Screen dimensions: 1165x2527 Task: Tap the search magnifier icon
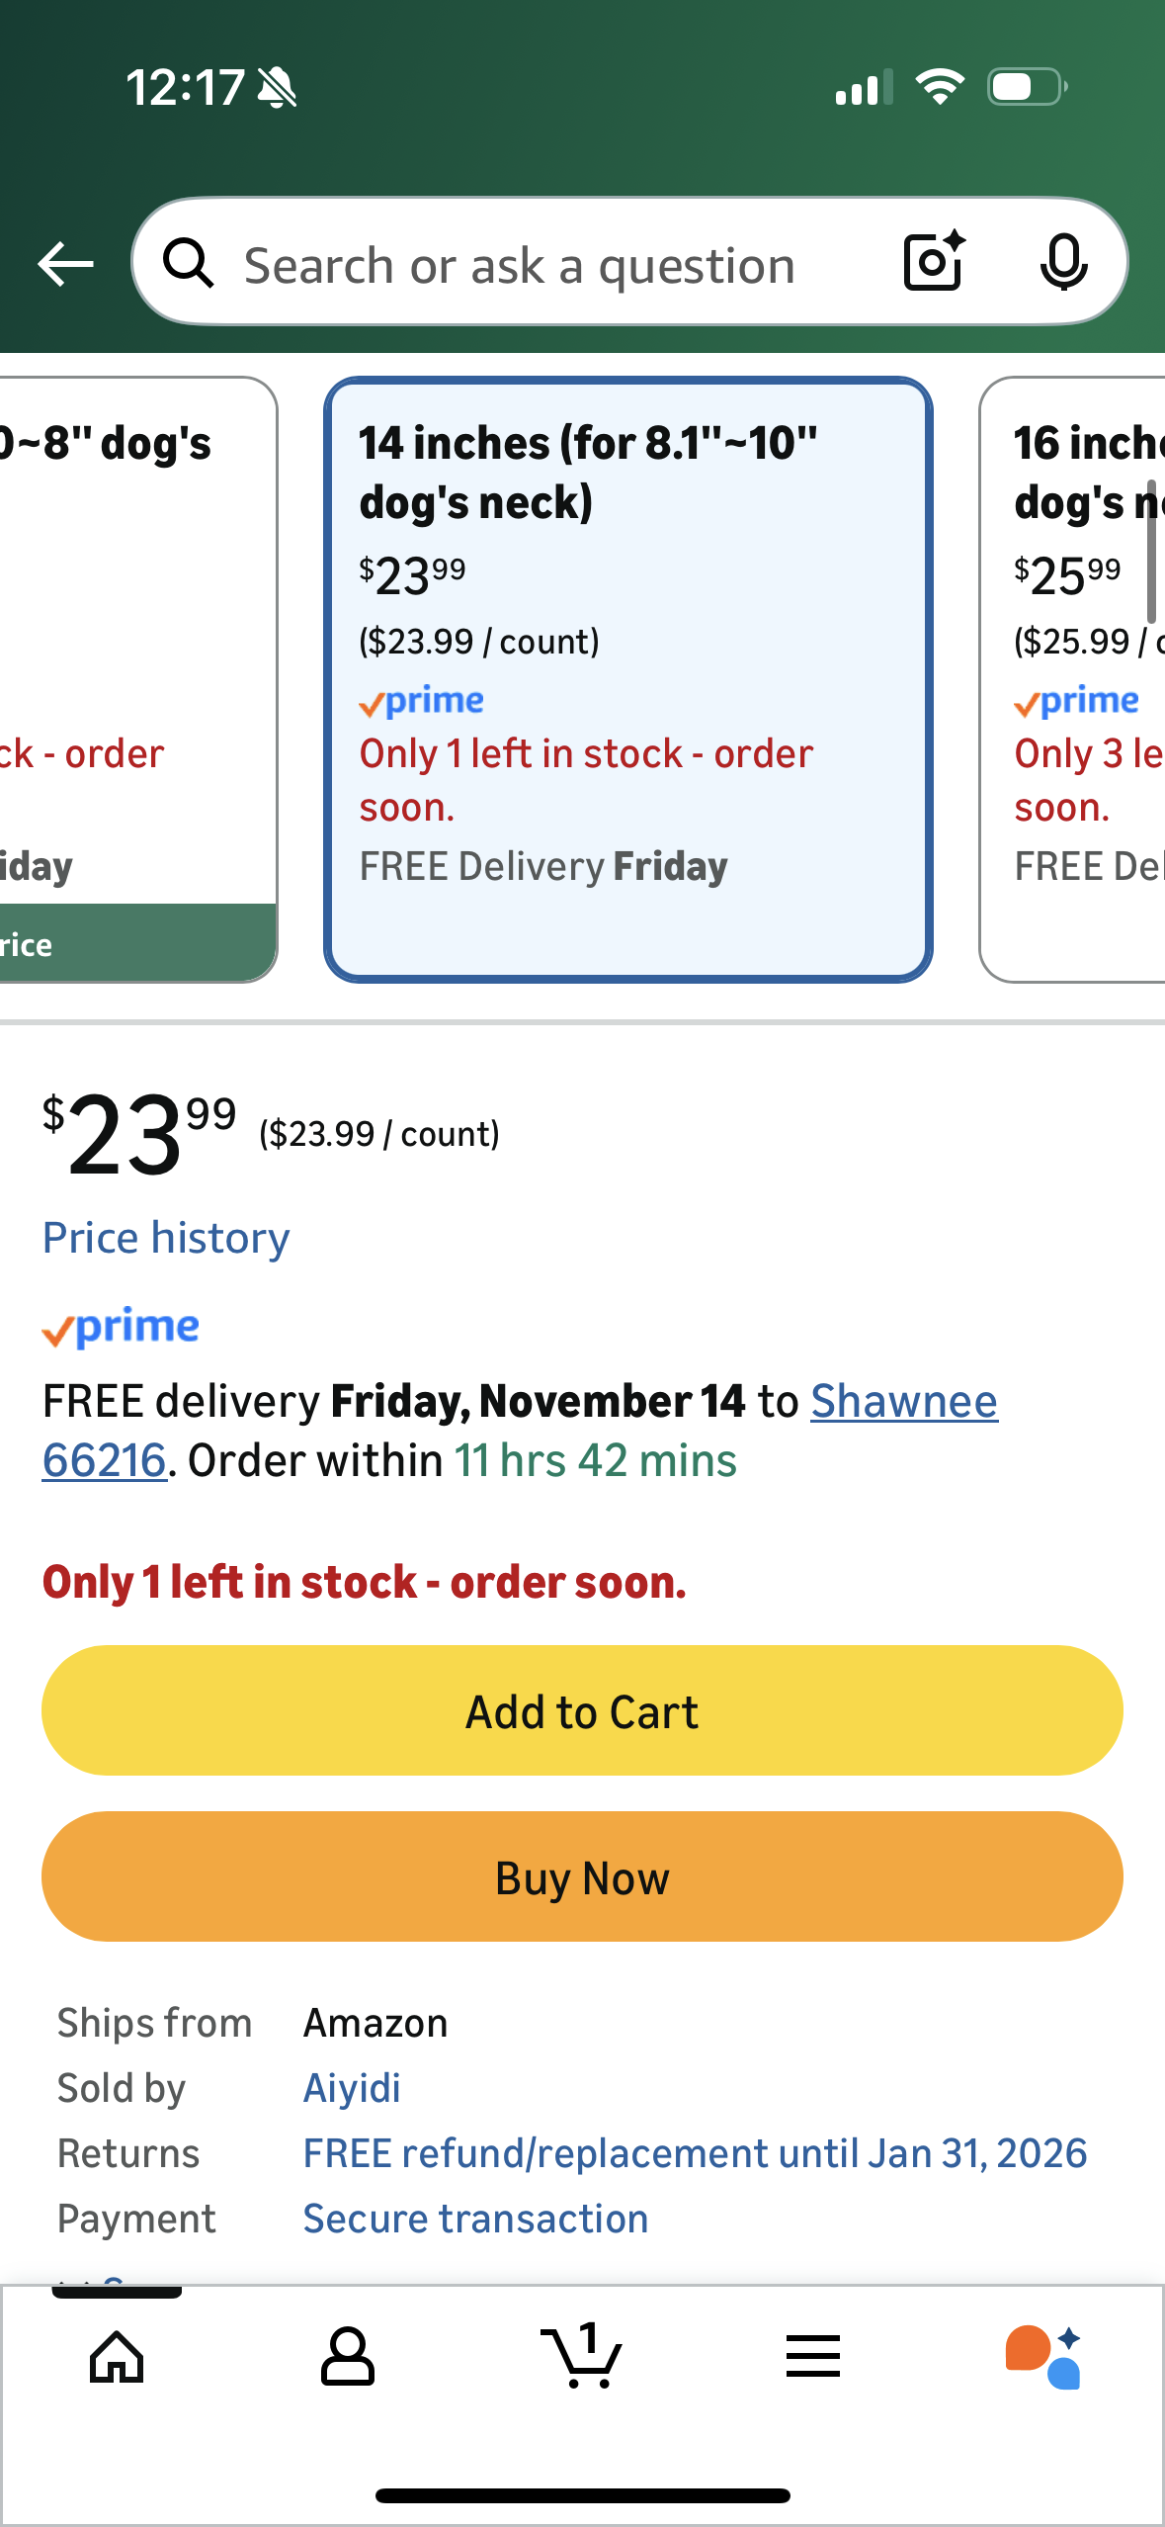point(189,264)
